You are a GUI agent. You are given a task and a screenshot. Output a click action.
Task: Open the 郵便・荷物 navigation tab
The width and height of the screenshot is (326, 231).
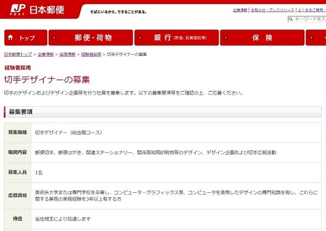click(x=91, y=38)
